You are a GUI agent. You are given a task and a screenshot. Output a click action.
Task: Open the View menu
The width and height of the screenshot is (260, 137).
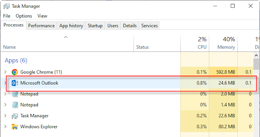click(x=42, y=16)
